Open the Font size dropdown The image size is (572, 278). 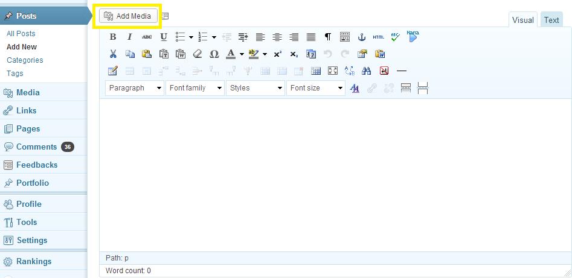[x=316, y=88]
